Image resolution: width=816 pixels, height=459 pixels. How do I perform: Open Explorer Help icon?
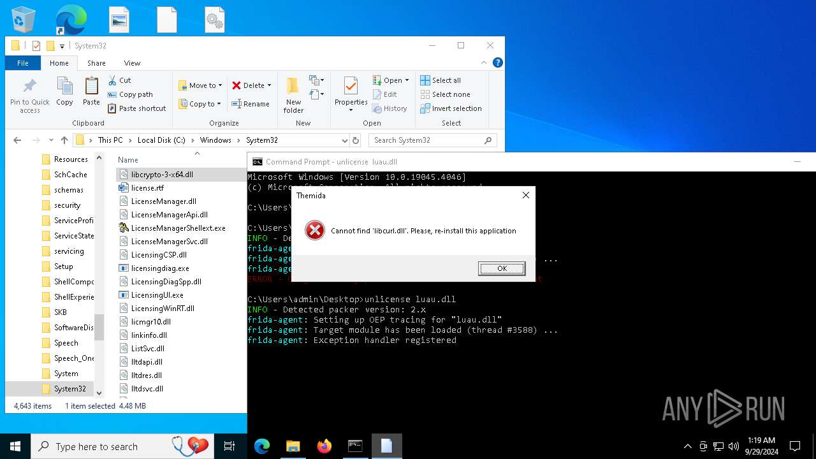(x=498, y=62)
